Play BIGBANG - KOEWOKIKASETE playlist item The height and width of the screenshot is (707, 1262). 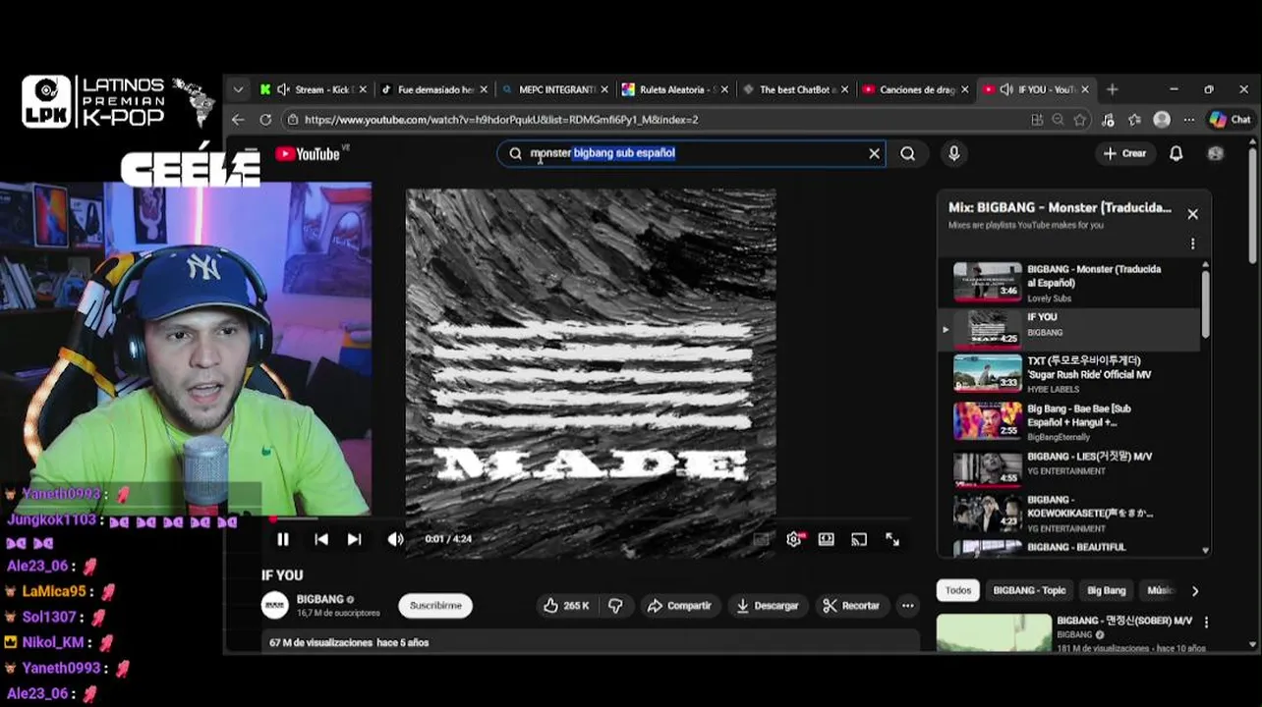click(1069, 513)
